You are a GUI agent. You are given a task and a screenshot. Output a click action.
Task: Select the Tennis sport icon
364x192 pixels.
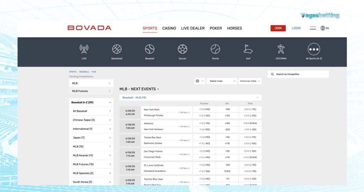(215, 49)
